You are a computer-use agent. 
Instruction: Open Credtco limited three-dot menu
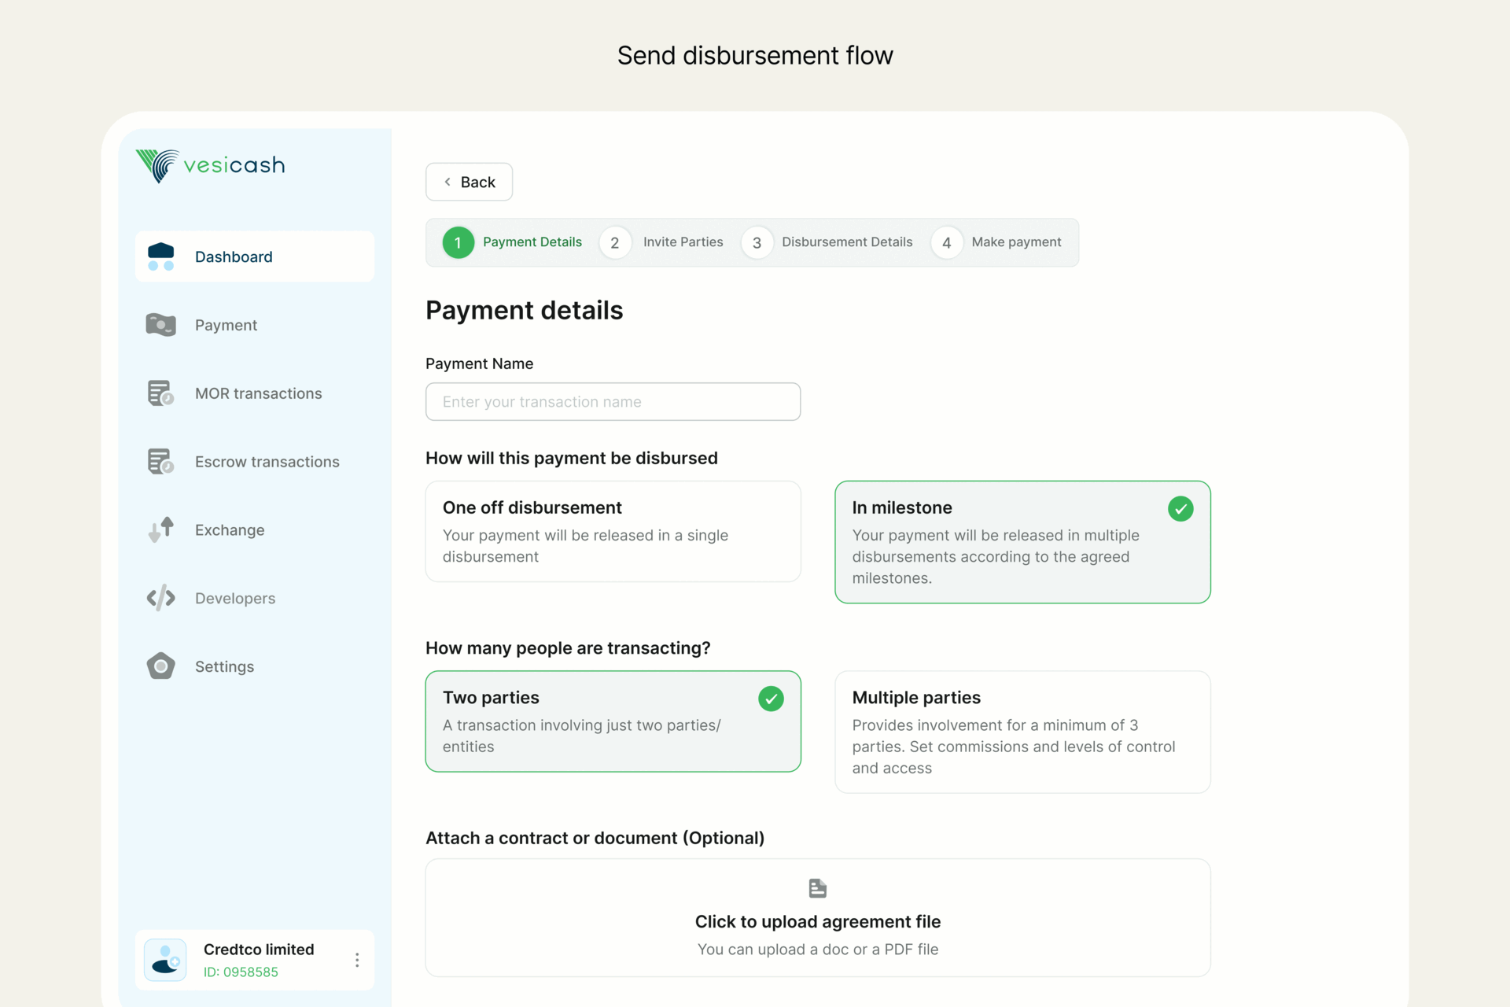(357, 960)
